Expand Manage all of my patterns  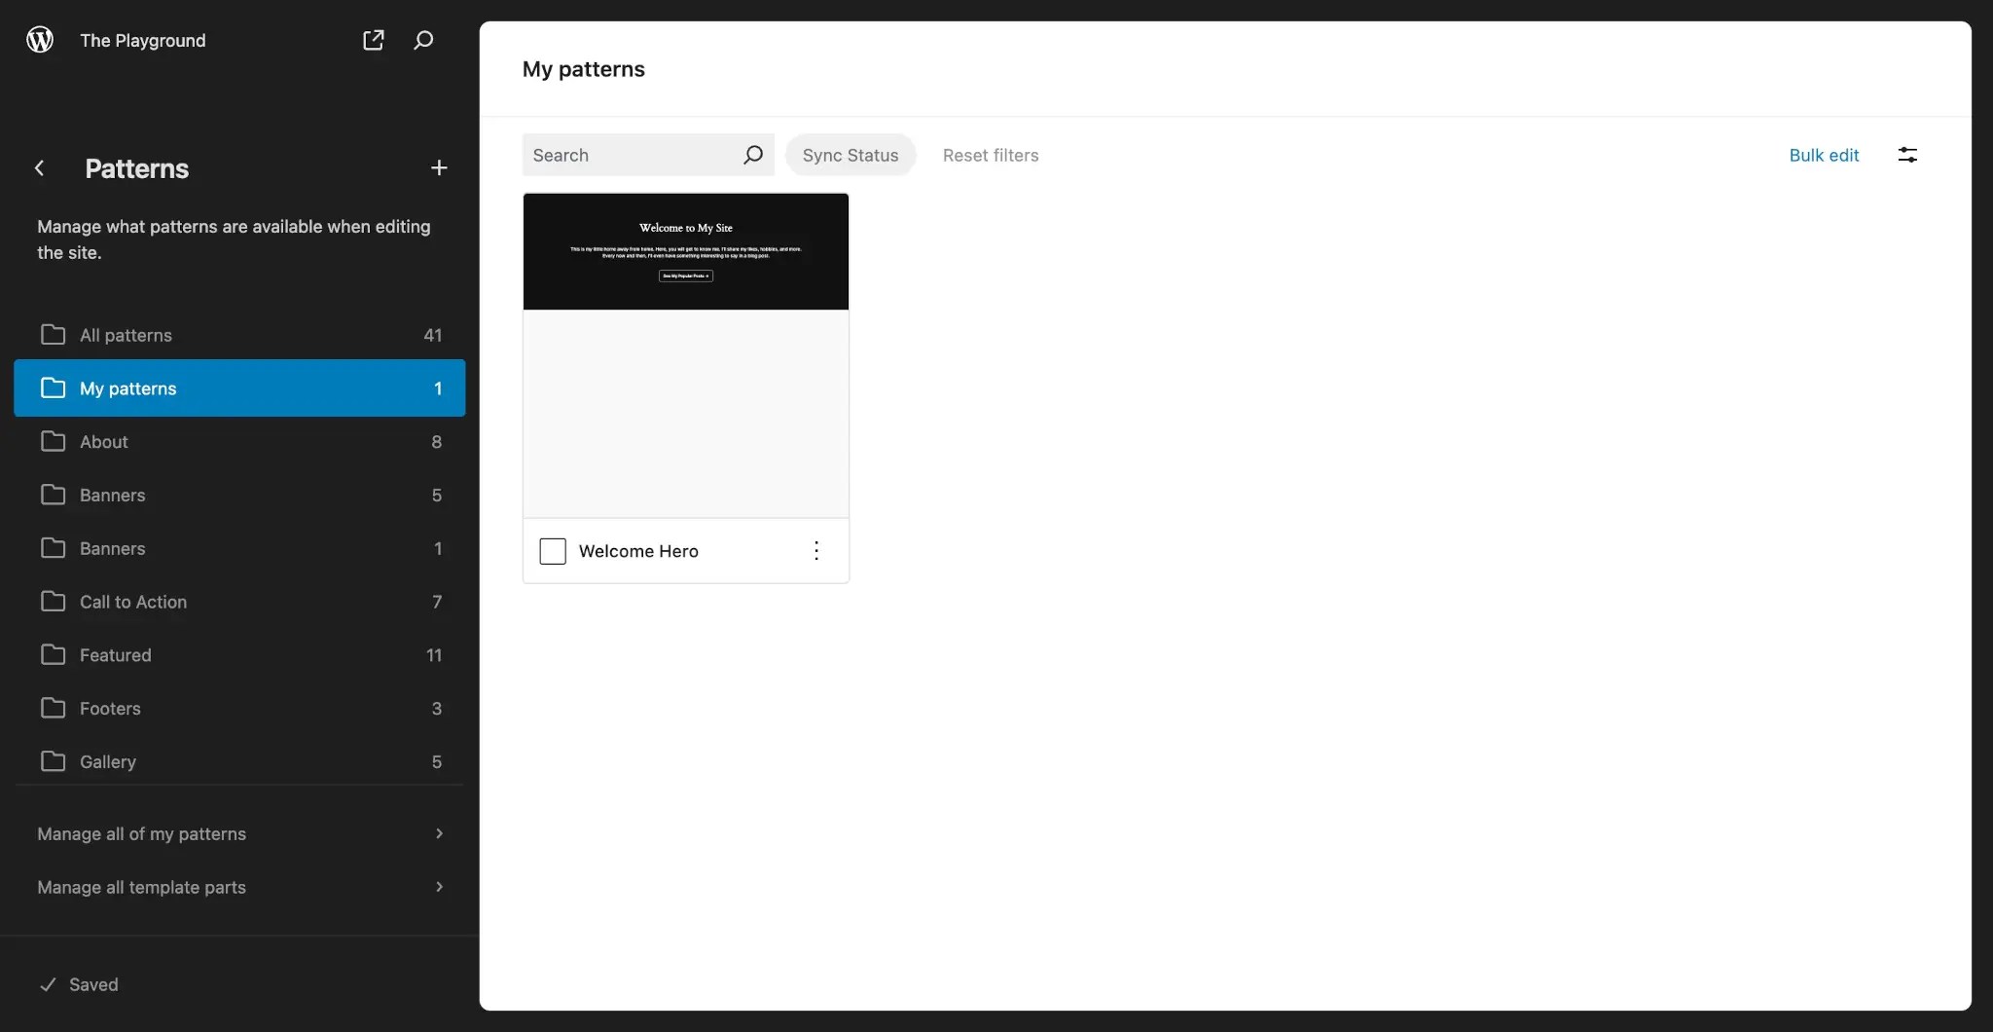point(141,833)
